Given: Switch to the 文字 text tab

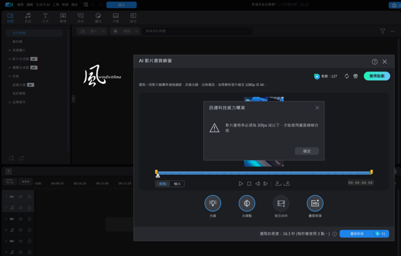Looking at the screenshot, I should click(x=45, y=18).
